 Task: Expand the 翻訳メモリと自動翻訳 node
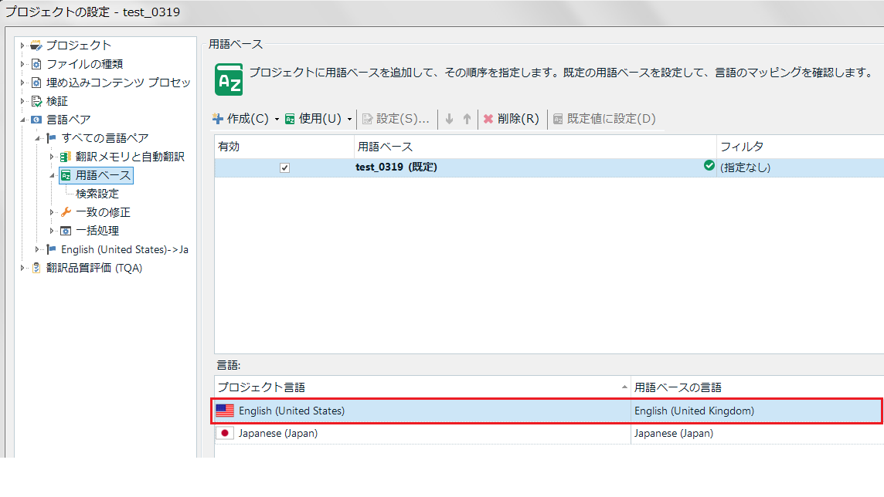pos(53,157)
